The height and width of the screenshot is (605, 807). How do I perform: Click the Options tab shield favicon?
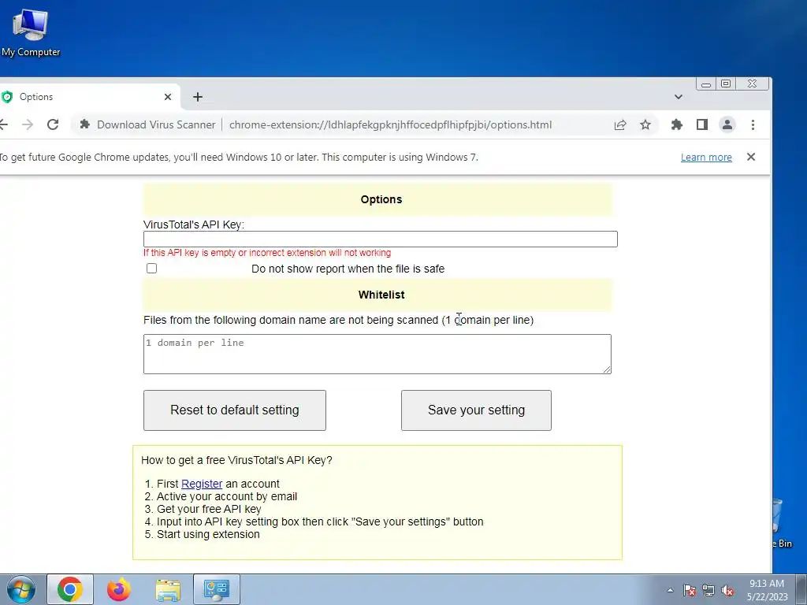pyautogui.click(x=7, y=97)
